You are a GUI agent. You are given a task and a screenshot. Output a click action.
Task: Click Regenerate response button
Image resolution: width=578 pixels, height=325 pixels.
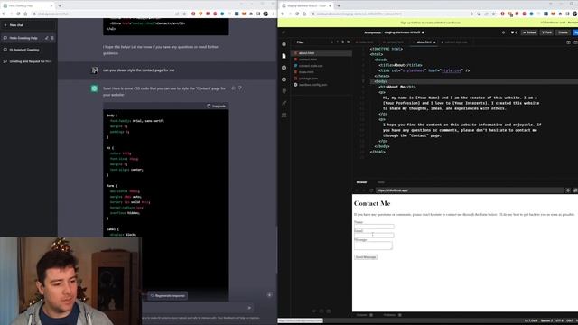coord(168,295)
